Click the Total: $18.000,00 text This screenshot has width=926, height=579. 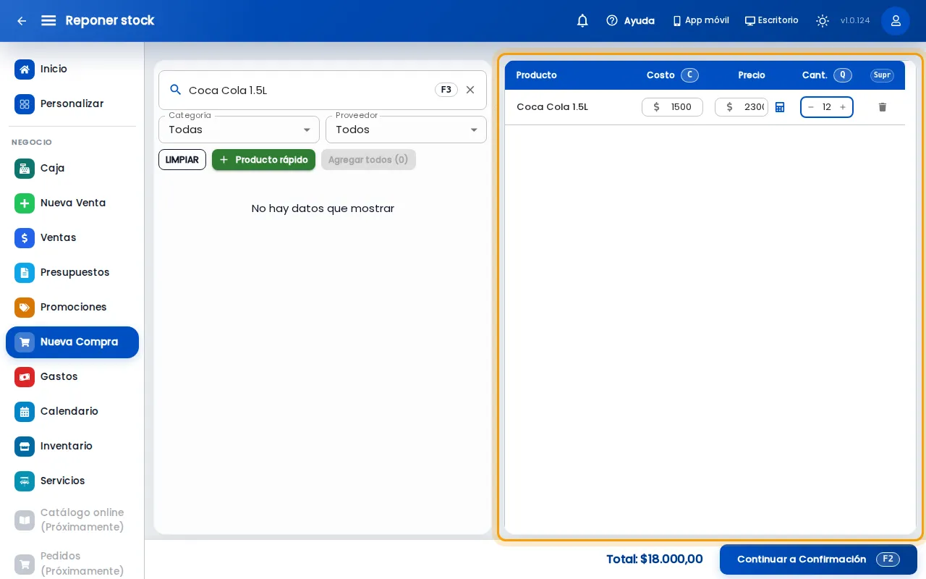(655, 559)
